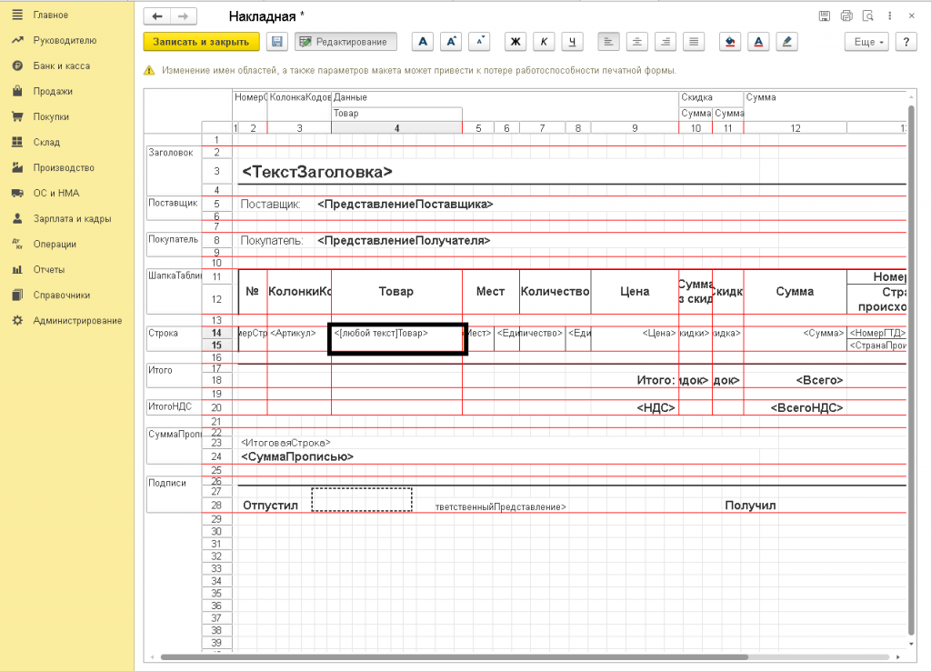
Task: Toggle bold formatting (Ж button)
Action: [516, 42]
